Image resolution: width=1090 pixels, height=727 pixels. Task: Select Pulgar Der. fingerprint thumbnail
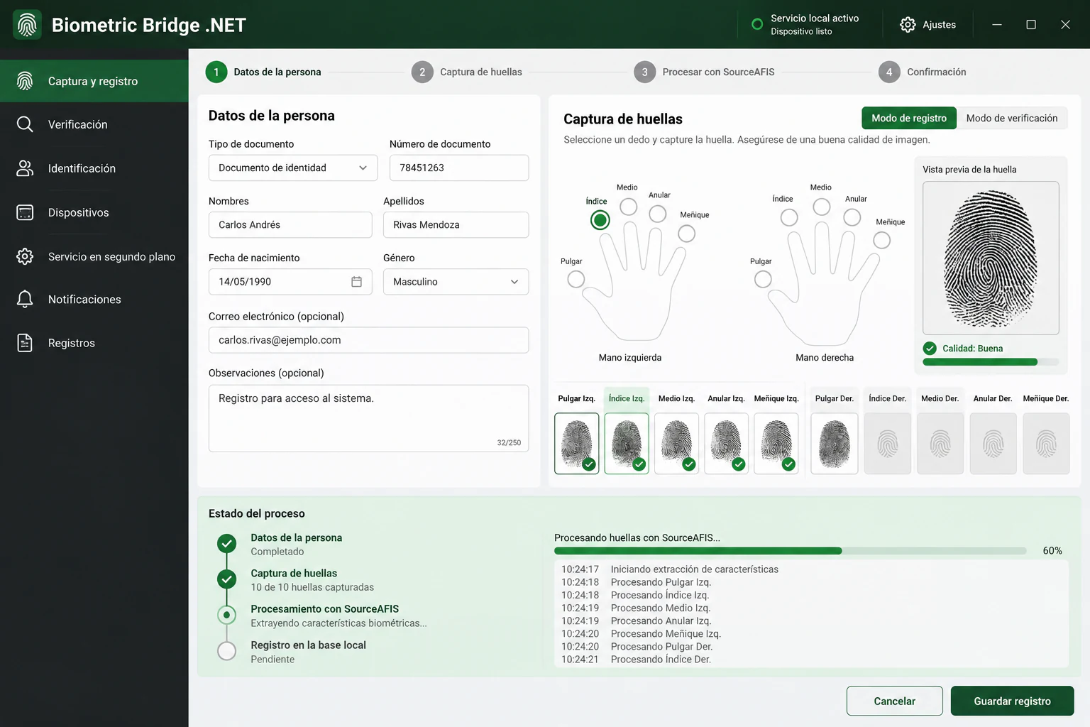click(835, 444)
